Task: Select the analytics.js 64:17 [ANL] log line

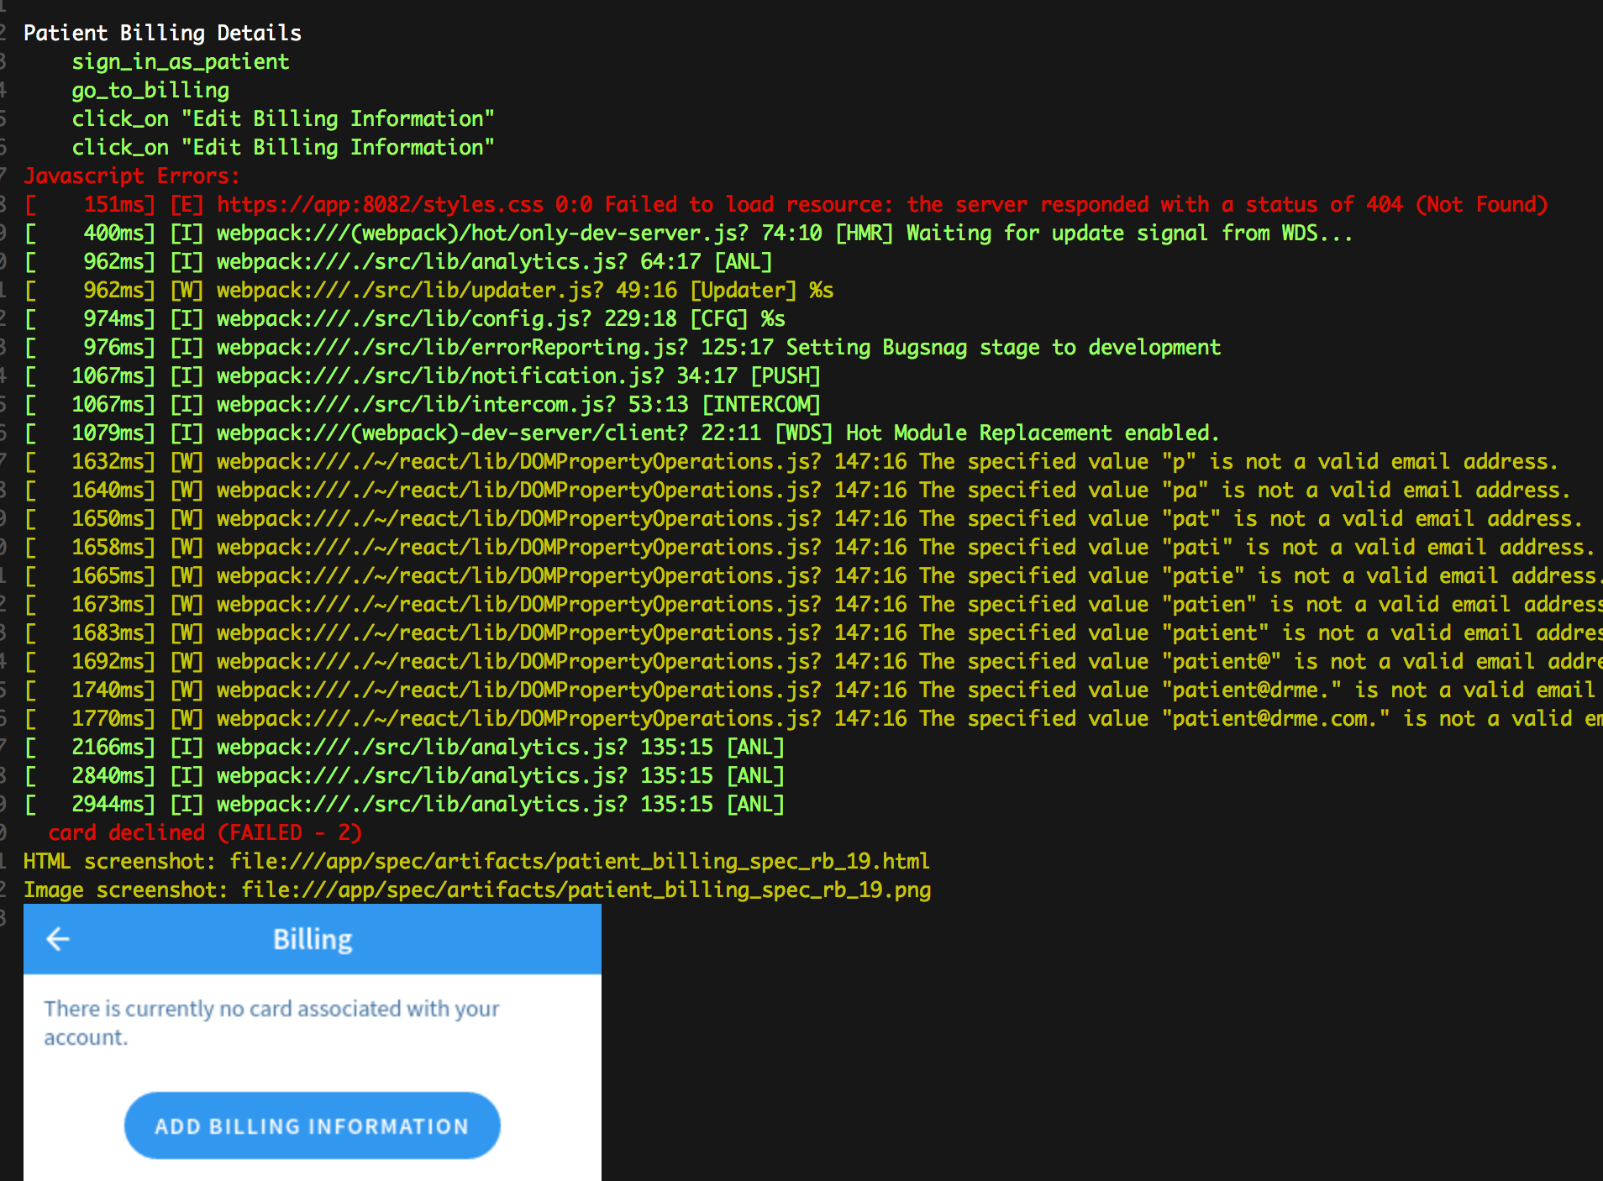Action: click(398, 261)
